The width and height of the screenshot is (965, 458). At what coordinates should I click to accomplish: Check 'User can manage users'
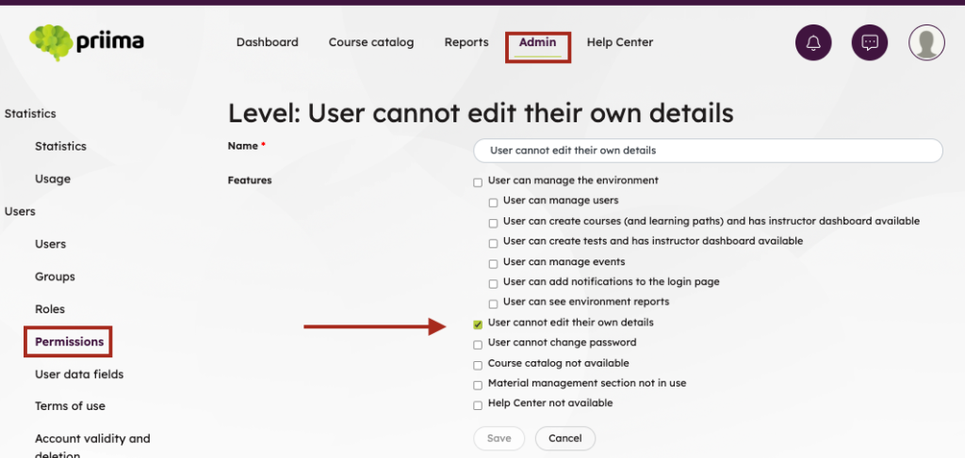coord(493,203)
